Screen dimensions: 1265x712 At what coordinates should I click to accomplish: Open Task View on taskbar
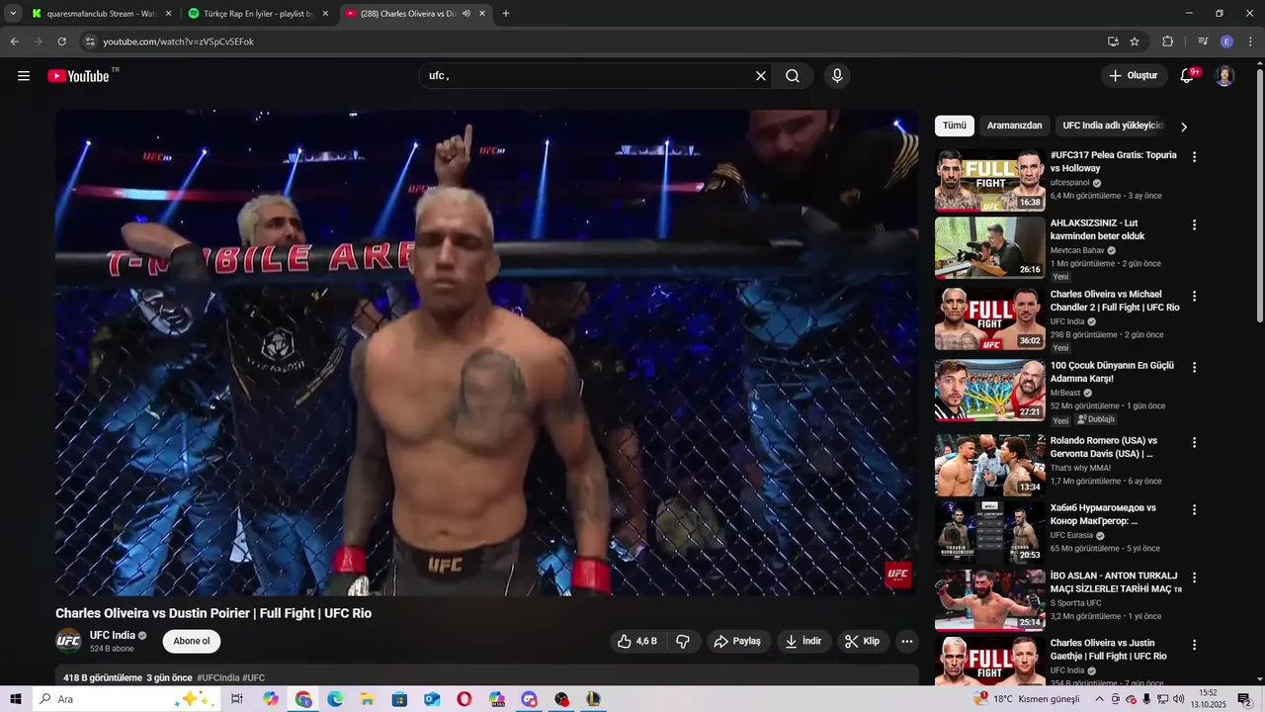[237, 699]
